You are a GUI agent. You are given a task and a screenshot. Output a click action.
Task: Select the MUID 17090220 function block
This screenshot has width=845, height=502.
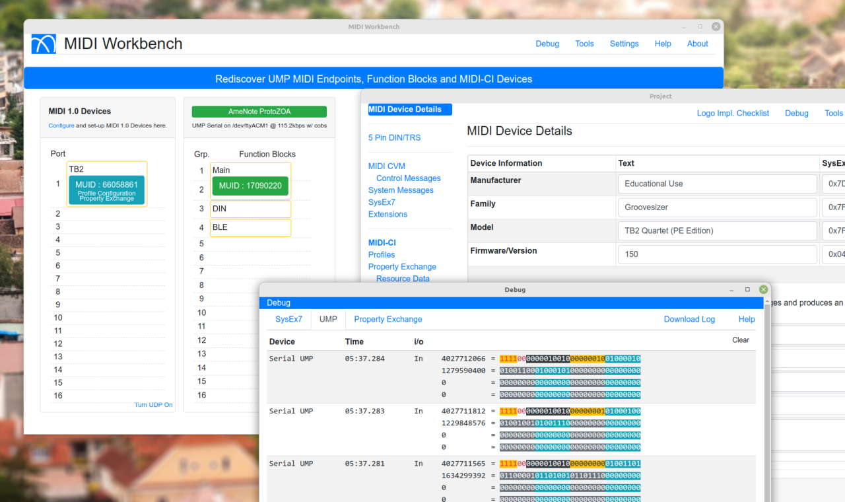(250, 186)
